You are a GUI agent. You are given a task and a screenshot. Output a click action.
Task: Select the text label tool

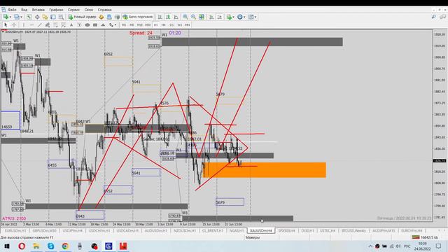coord(79,25)
